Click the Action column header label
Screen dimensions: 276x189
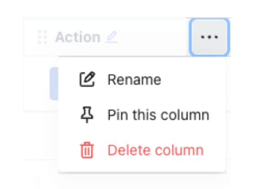(78, 37)
